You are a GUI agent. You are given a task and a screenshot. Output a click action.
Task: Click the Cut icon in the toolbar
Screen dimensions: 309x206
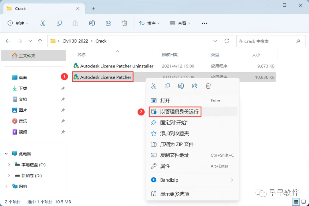pyautogui.click(x=43, y=23)
